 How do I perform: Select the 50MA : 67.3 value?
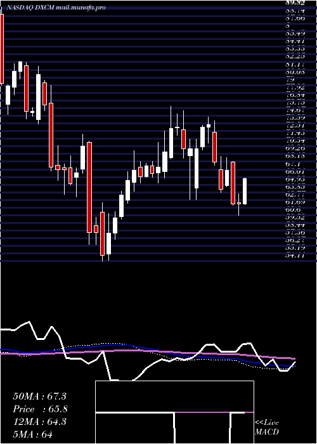pos(39,396)
